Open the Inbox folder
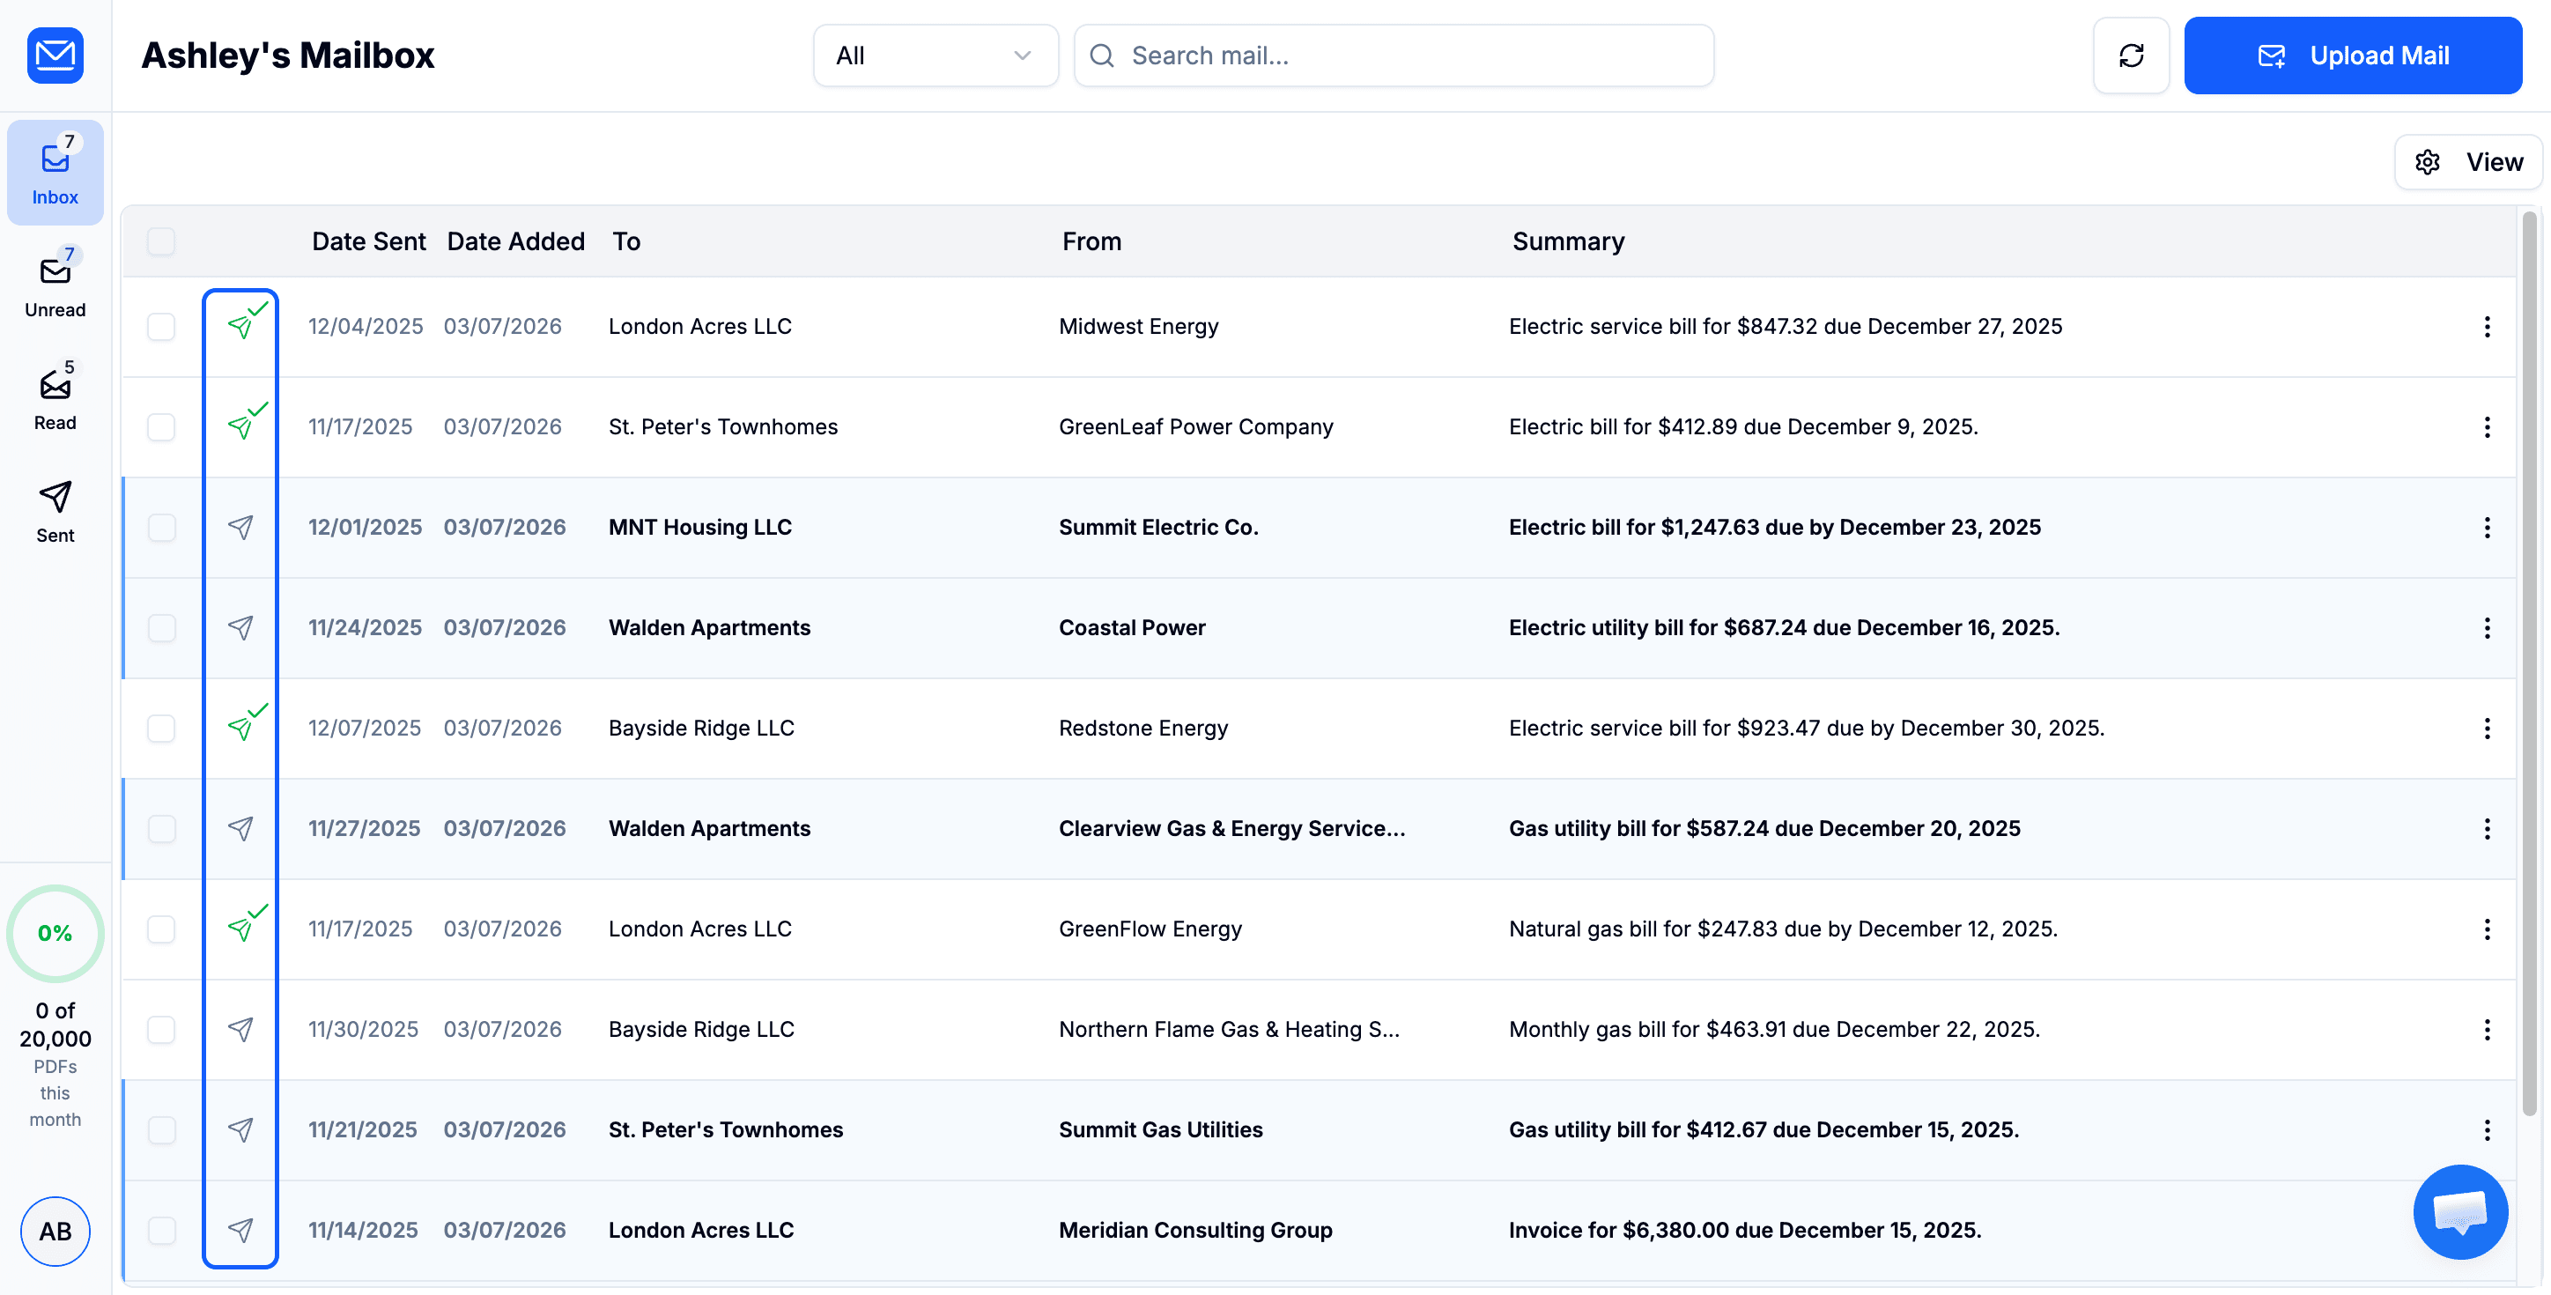The width and height of the screenshot is (2551, 1295). (55, 171)
